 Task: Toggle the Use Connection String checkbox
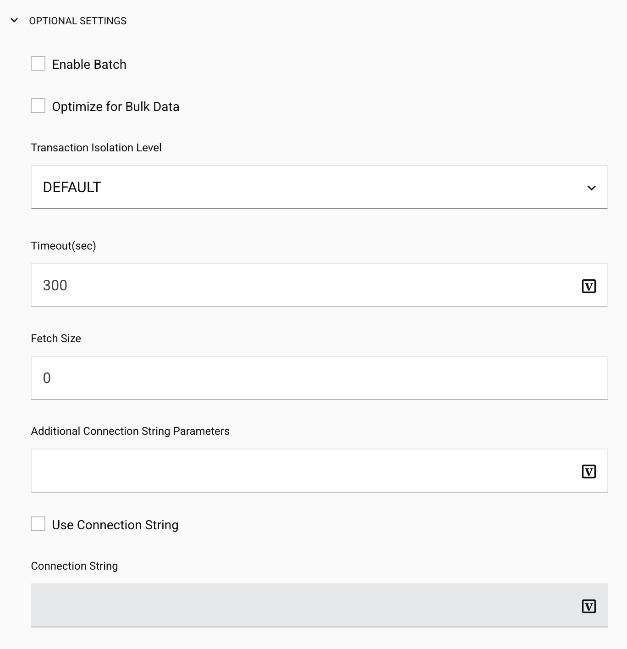click(38, 524)
